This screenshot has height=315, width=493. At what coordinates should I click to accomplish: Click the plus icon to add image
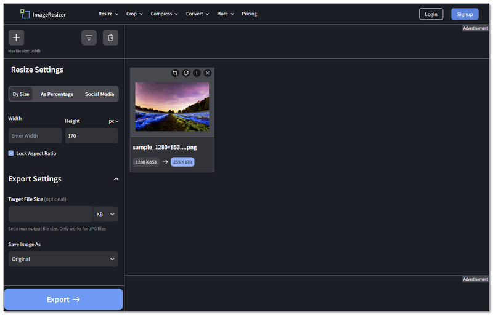pyautogui.click(x=16, y=38)
